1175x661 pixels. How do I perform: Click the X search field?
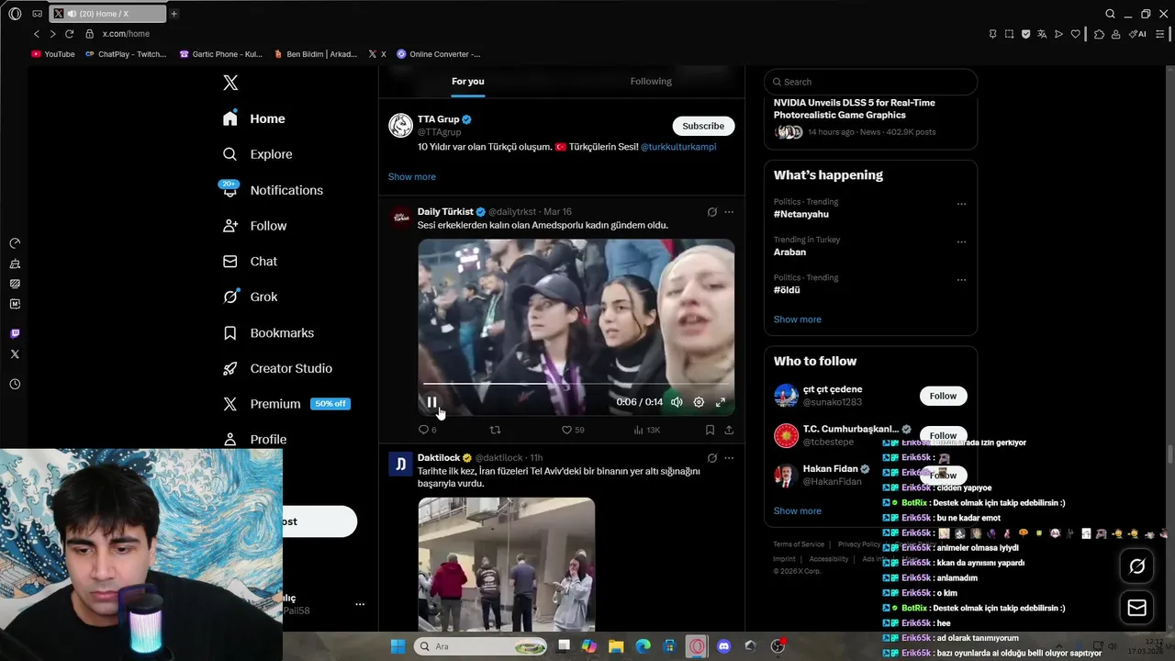pos(870,82)
